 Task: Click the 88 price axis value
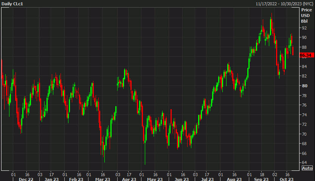(304, 47)
